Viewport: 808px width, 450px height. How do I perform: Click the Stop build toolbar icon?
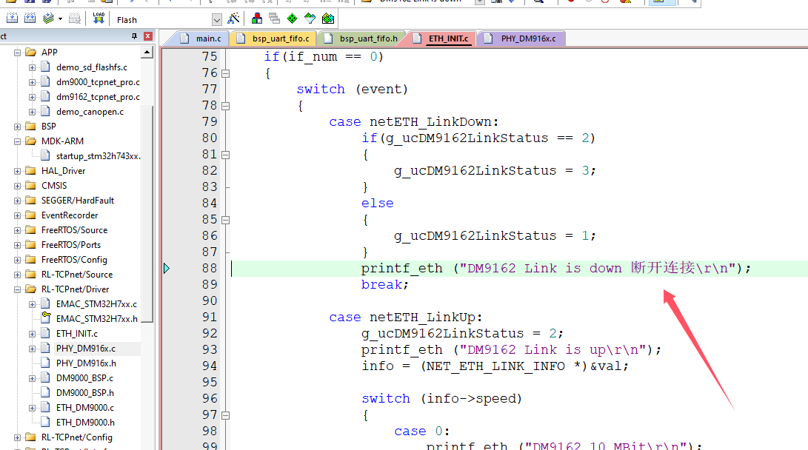click(75, 19)
